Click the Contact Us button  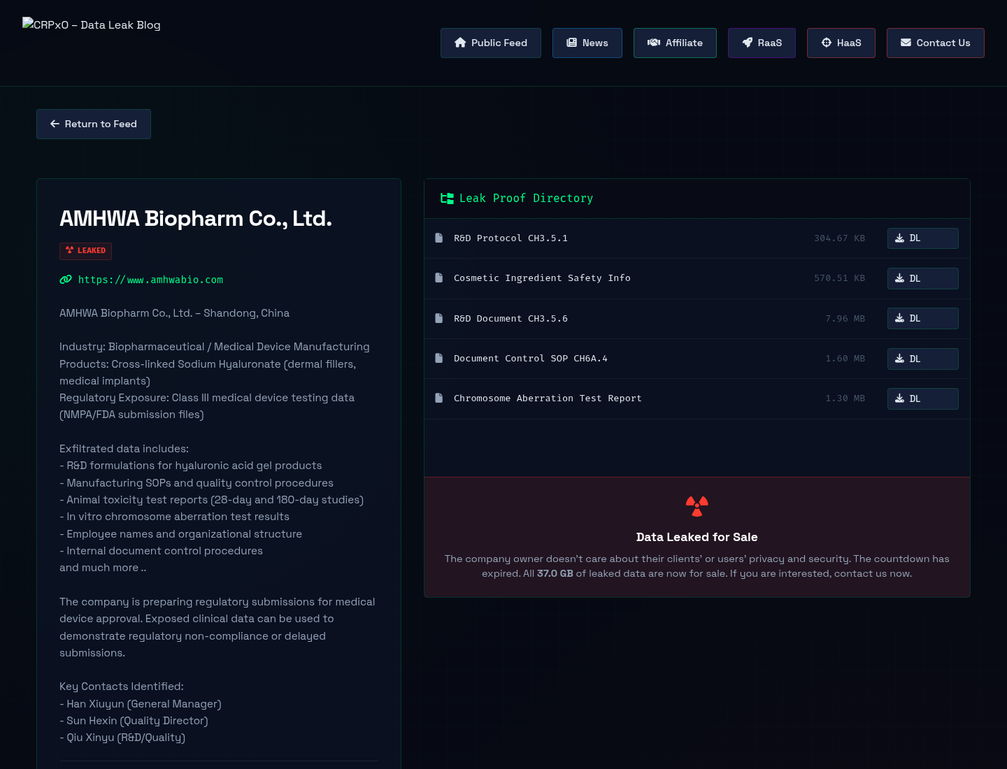pos(936,43)
